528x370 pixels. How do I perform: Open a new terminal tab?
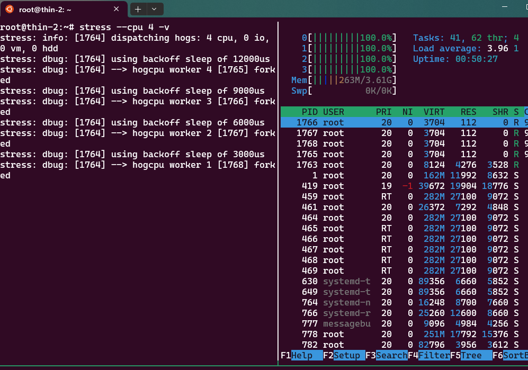[x=138, y=9]
